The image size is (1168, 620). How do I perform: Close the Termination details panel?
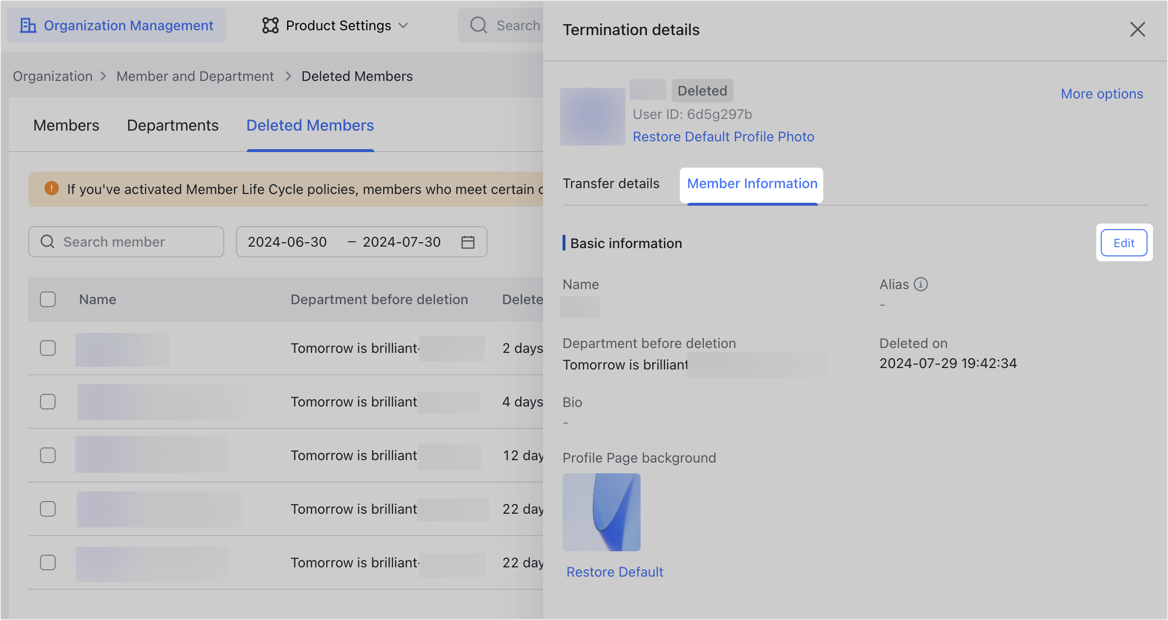pos(1138,30)
